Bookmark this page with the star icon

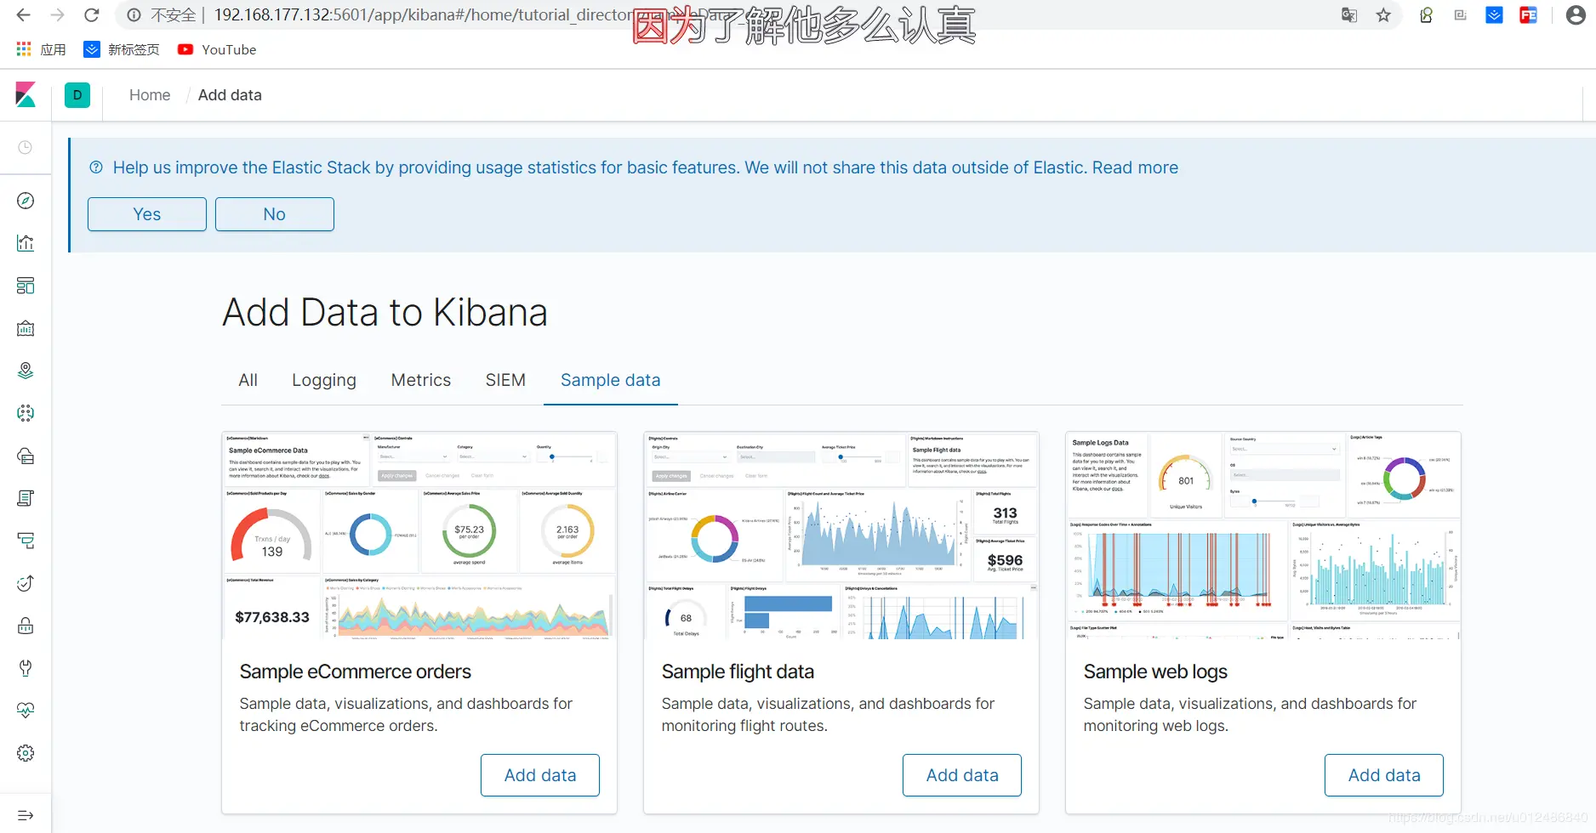click(1384, 15)
